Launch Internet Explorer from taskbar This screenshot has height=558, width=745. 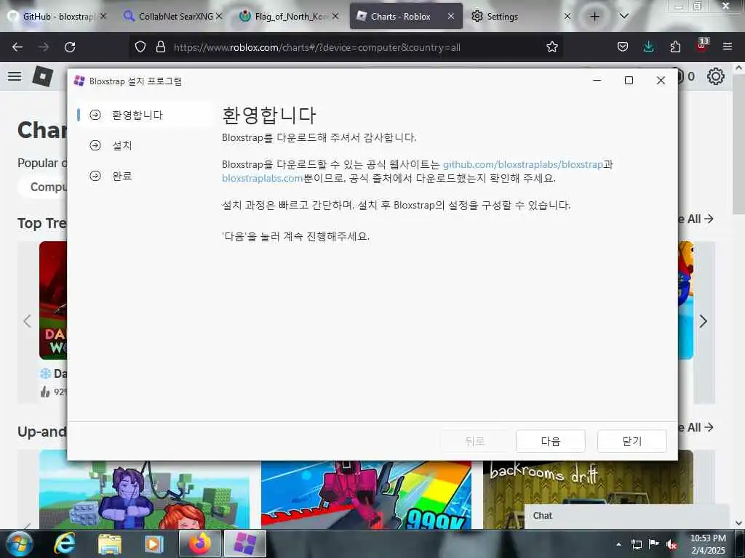65,543
